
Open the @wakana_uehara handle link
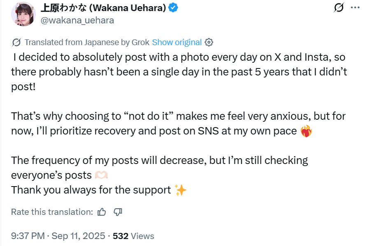click(x=77, y=20)
